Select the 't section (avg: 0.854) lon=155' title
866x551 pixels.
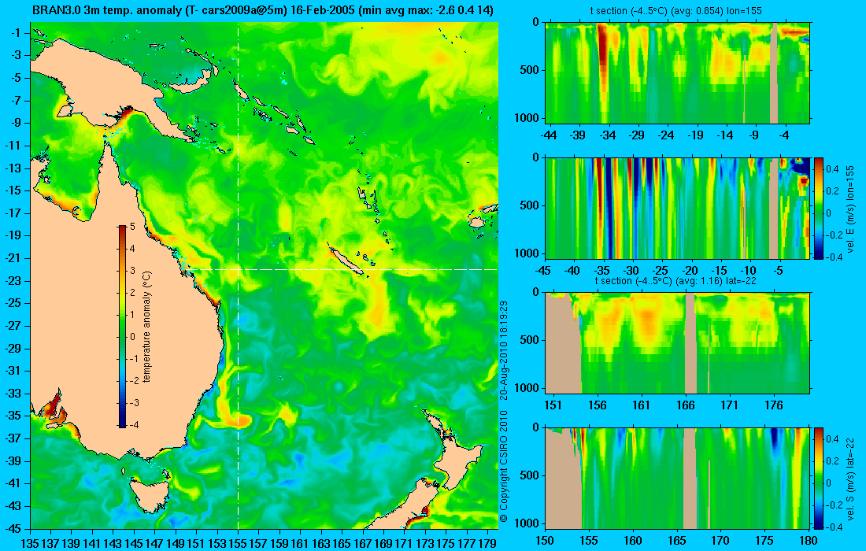click(x=678, y=10)
